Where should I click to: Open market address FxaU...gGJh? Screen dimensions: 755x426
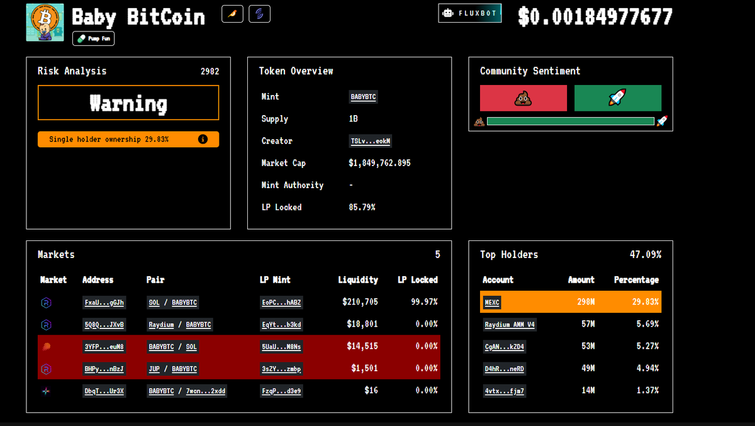[x=104, y=303]
